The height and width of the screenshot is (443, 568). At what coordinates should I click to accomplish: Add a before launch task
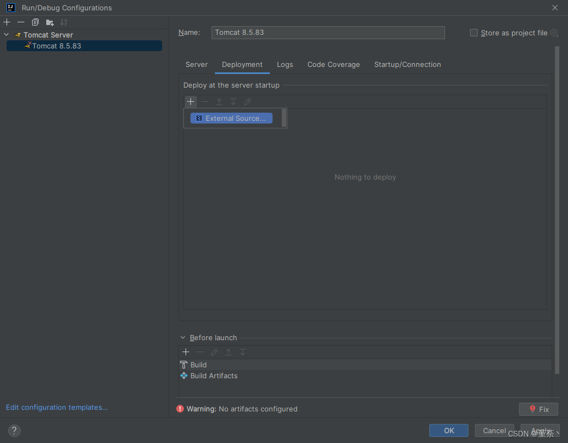pyautogui.click(x=186, y=352)
